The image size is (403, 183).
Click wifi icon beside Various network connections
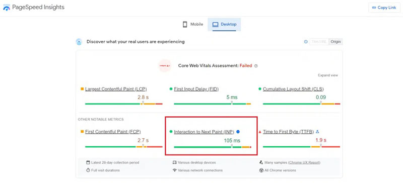[175, 170]
